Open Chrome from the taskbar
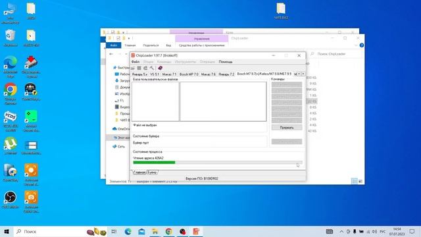Screen dimensions: 421x237 click(169, 231)
